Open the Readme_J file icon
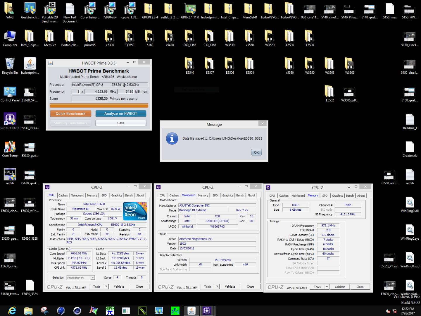Screen dimensions: 421x316 (410, 121)
